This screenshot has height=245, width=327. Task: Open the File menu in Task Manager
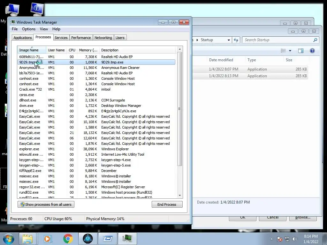[x=15, y=29]
